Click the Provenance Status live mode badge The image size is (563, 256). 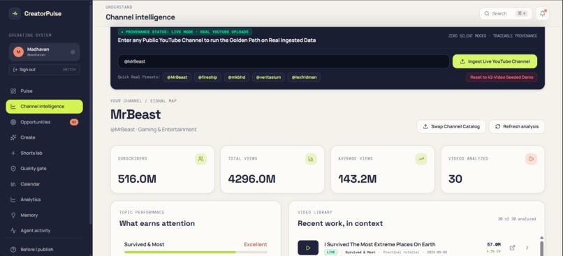click(185, 32)
